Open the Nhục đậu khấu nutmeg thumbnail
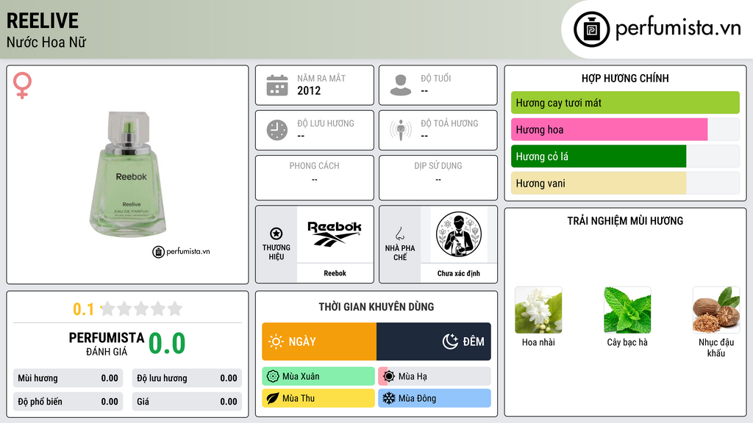 click(716, 311)
